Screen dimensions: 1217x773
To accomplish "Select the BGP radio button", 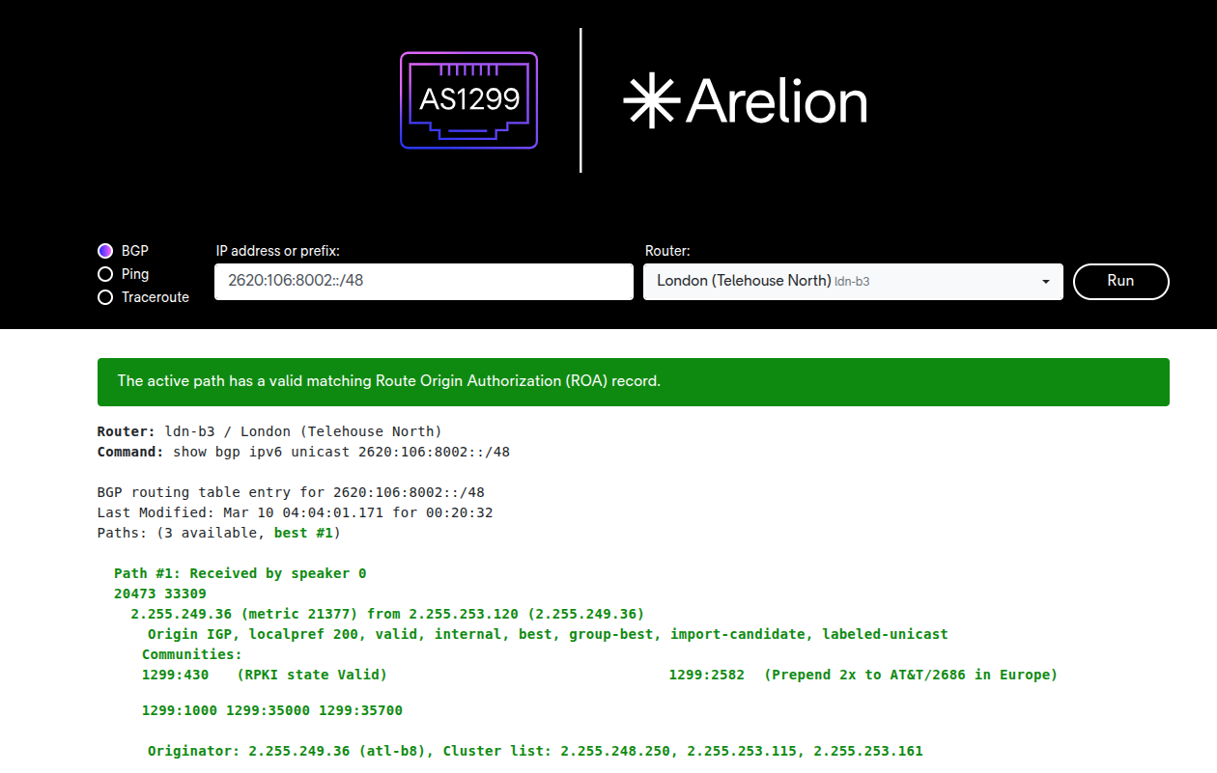I will (106, 251).
